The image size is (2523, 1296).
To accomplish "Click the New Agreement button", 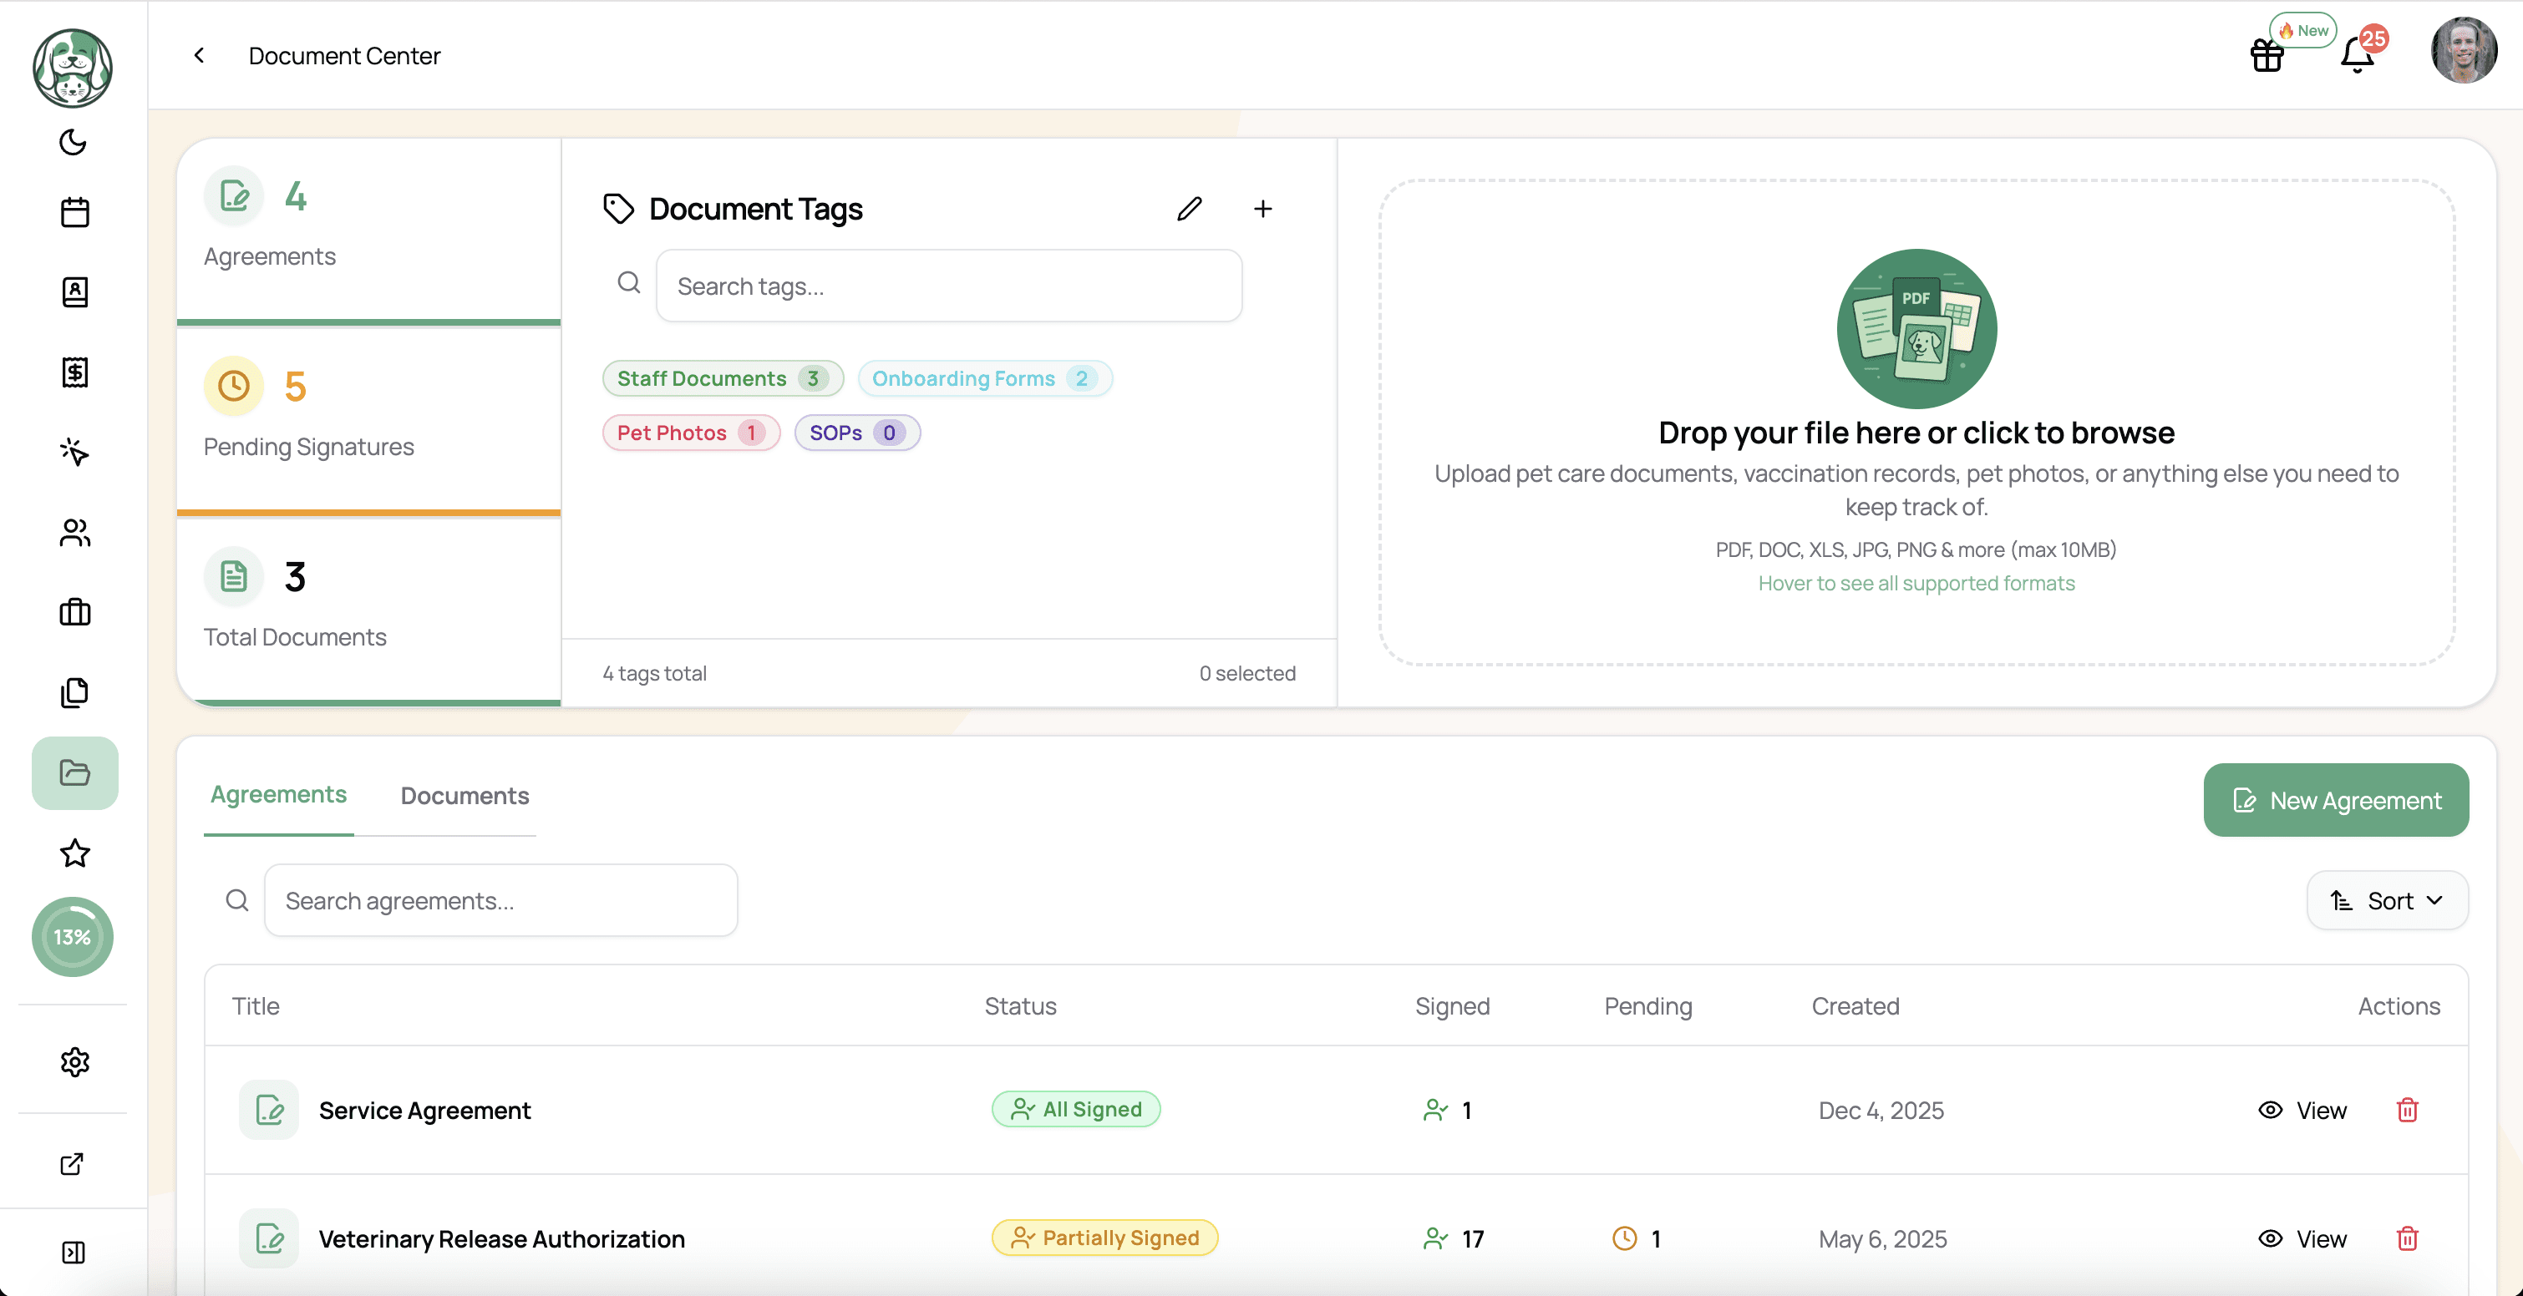I will point(2335,801).
